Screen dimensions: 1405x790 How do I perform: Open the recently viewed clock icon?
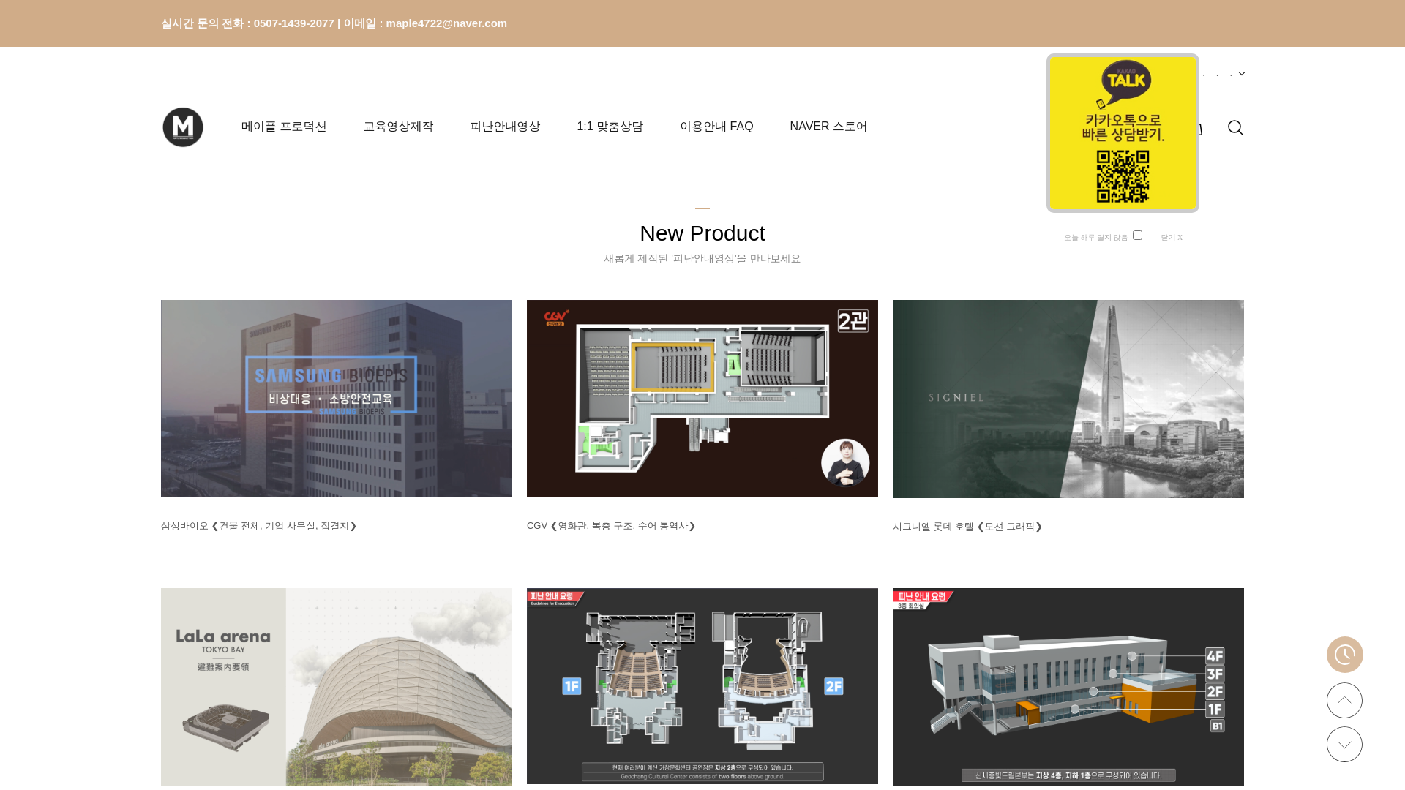pyautogui.click(x=1345, y=655)
